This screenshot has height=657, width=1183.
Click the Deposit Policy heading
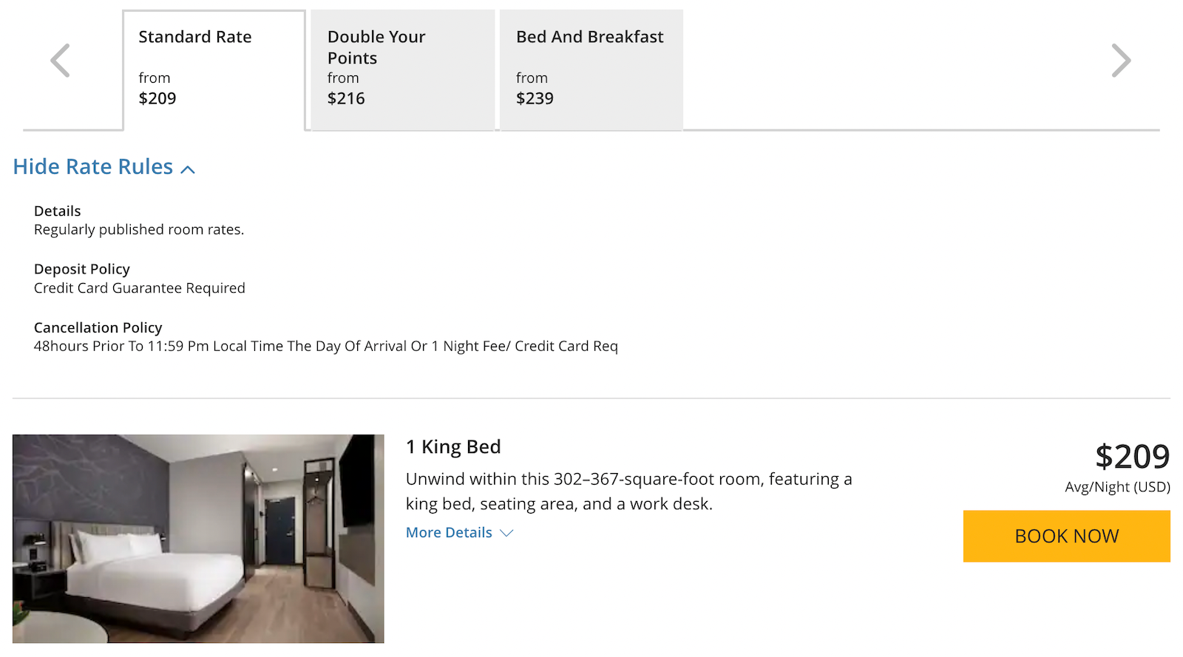(81, 268)
